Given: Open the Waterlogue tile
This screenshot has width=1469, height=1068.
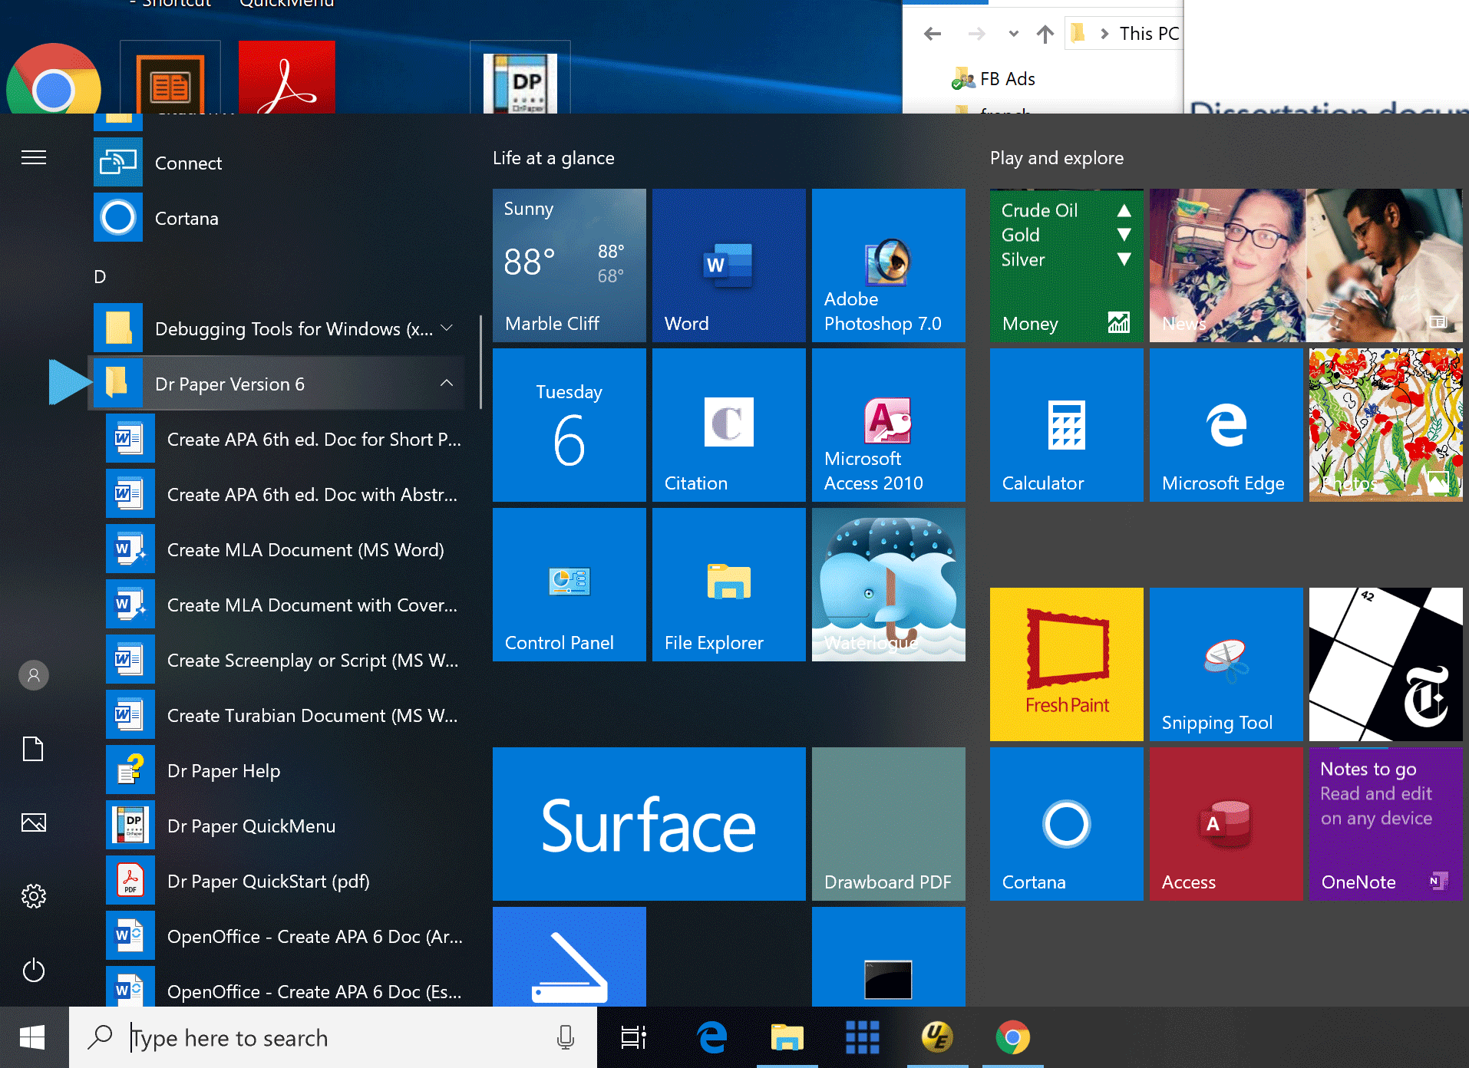Looking at the screenshot, I should click(x=887, y=584).
